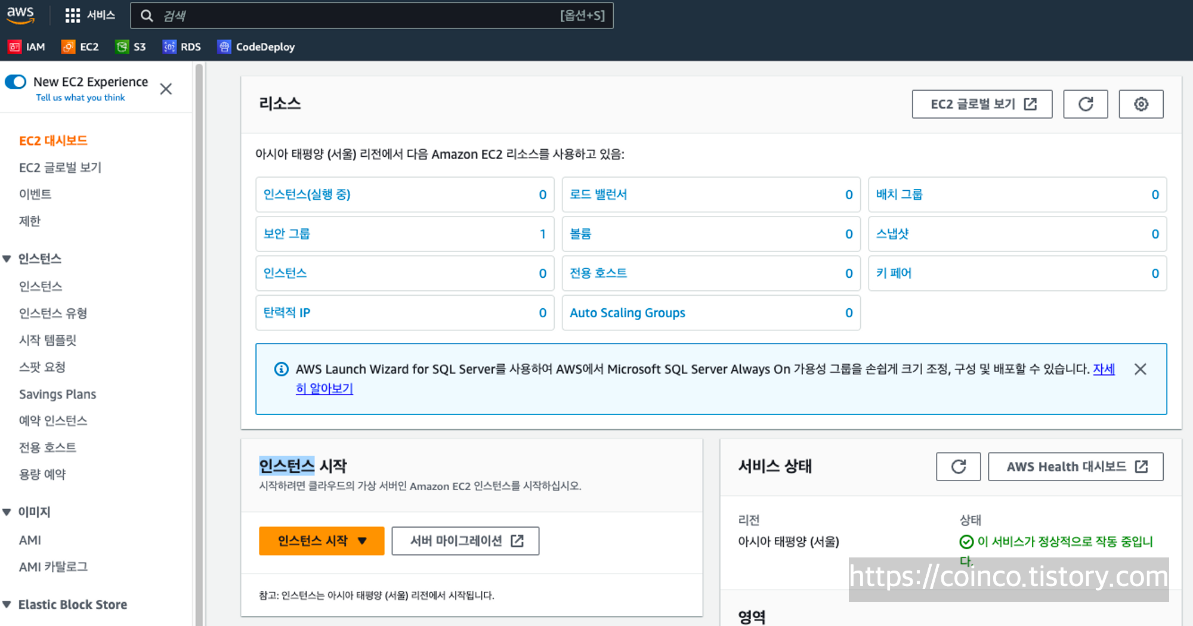Click the sidebar vertical scrollbar
Viewport: 1193px width, 626px height.
[199, 345]
